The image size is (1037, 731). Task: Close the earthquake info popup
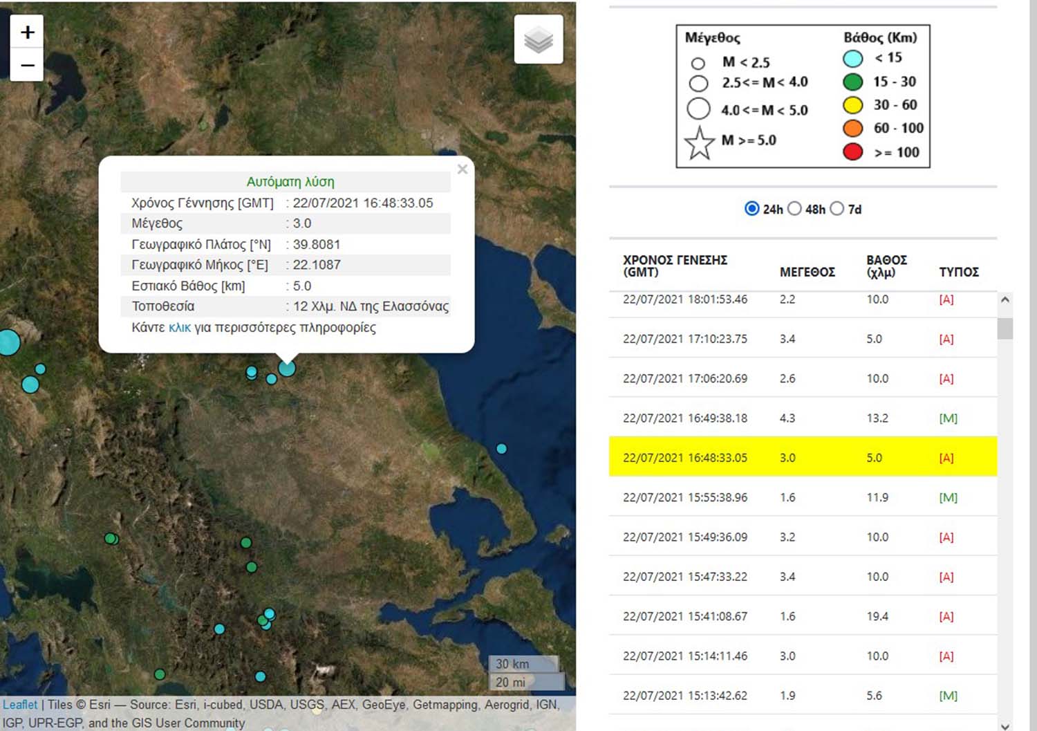tap(463, 169)
